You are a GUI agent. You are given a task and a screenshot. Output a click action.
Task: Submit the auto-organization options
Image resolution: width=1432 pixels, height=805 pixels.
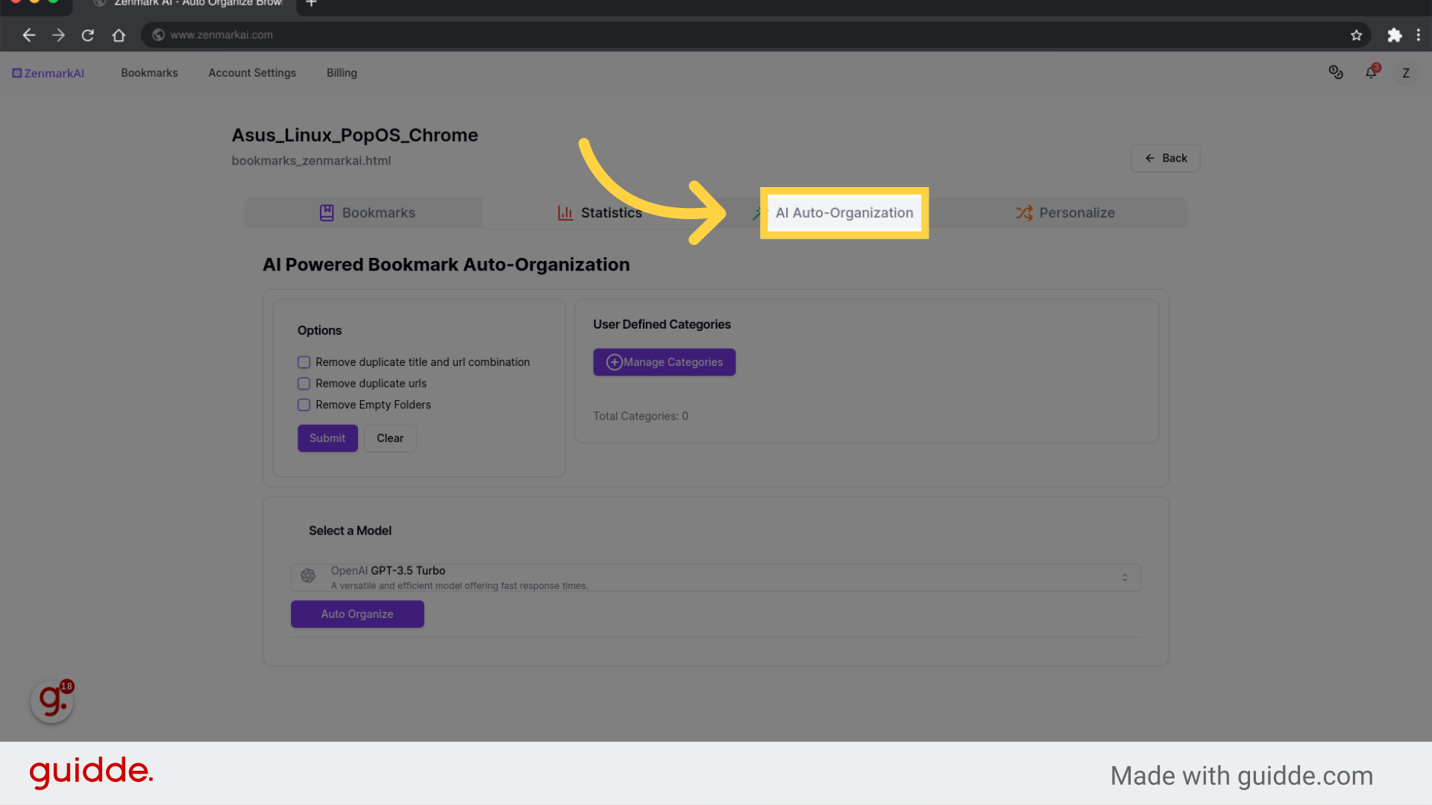click(x=327, y=438)
